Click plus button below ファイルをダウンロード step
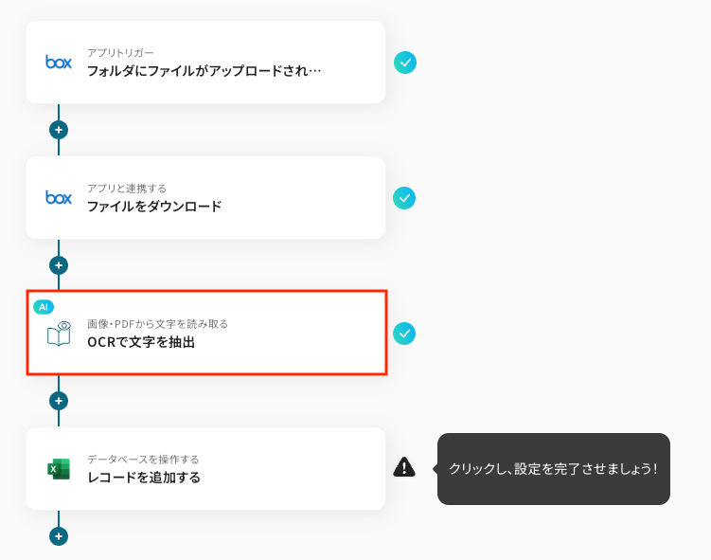The image size is (711, 560). pos(59,265)
